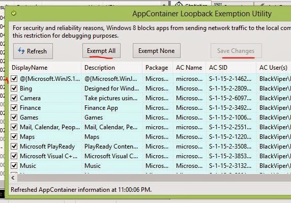
Task: Click the 'Take pictures usin...' description cell
Action: pyautogui.click(x=111, y=98)
